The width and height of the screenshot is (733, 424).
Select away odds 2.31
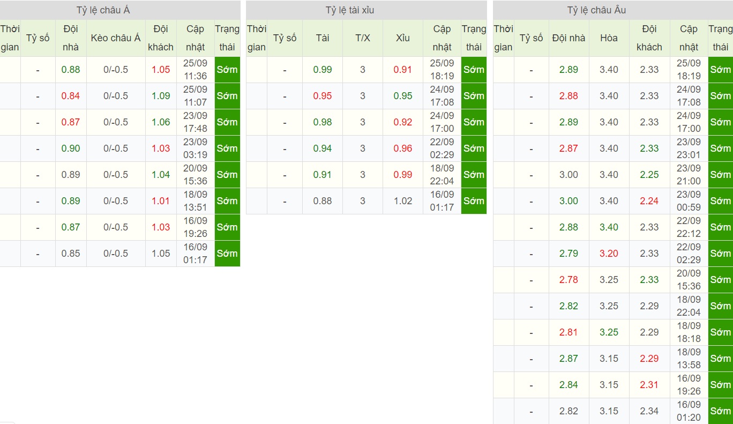pos(649,385)
